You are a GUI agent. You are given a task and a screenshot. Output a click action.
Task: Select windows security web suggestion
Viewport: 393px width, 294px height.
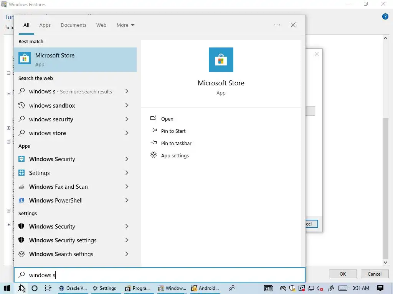click(75, 119)
